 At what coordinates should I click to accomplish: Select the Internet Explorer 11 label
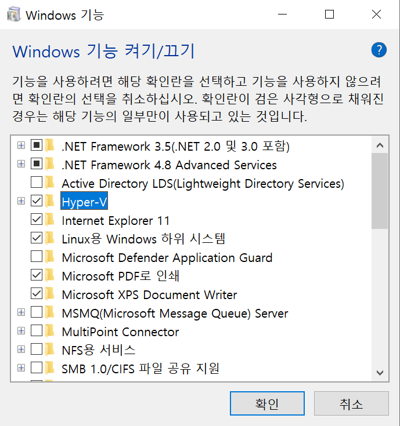pos(116,221)
